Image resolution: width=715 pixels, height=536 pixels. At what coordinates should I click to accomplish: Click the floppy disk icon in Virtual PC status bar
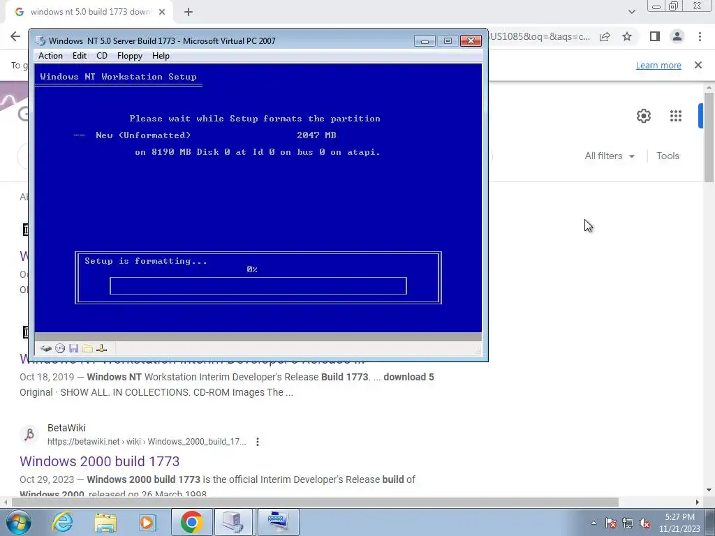[x=73, y=349]
